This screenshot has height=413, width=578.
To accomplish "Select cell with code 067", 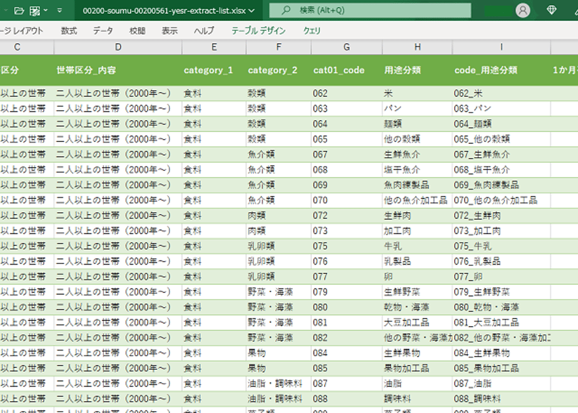I will (347, 155).
